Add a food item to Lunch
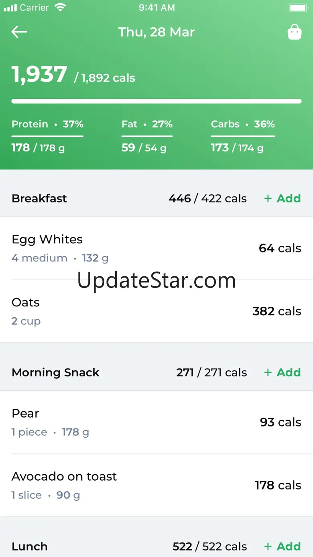313x557 pixels. click(x=283, y=546)
